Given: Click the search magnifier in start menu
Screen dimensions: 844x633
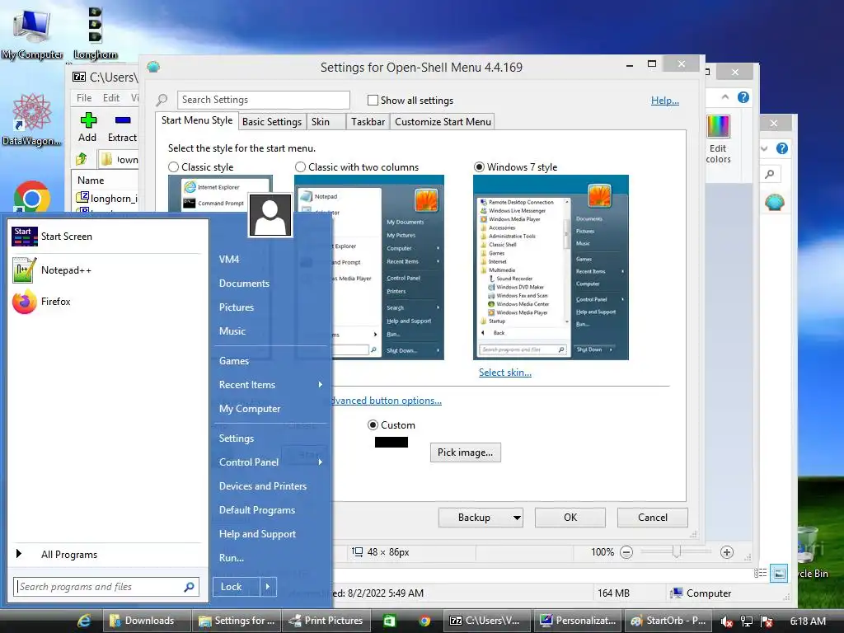Looking at the screenshot, I should [189, 587].
